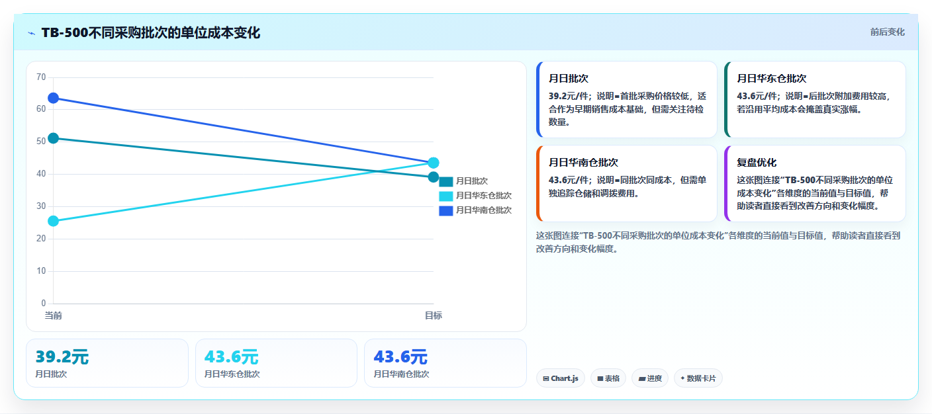Open the 复盘优化 card heading
Image resolution: width=932 pixels, height=414 pixels.
coord(757,162)
